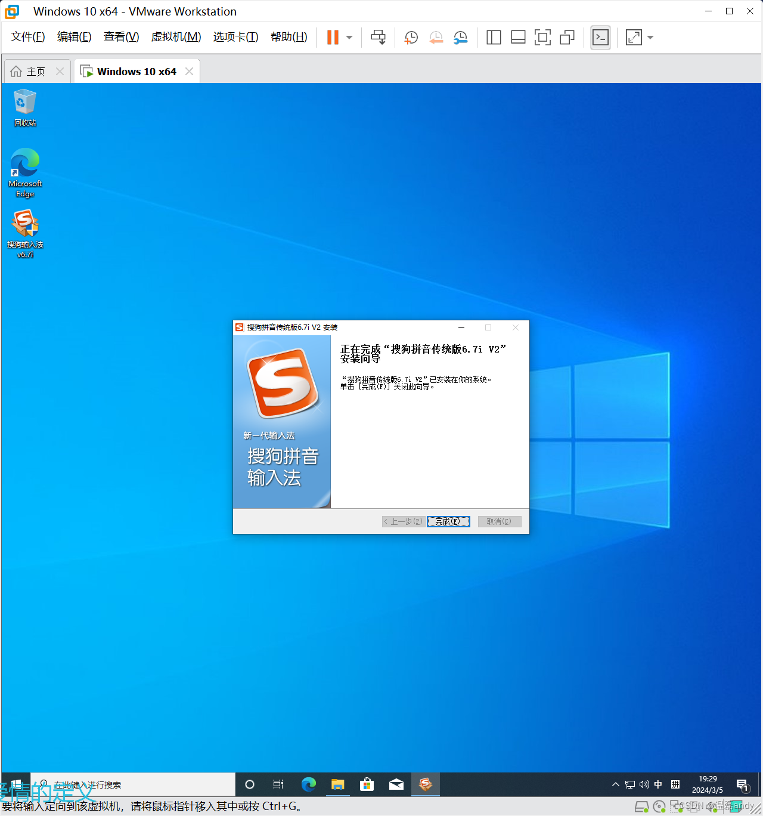
Task: Click the 取消(C) button in installer
Action: [x=500, y=521]
